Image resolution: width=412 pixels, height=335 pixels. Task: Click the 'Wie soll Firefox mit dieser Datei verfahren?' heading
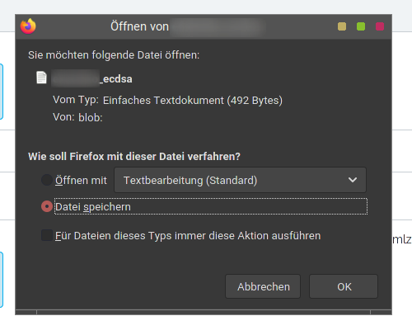pyautogui.click(x=134, y=157)
